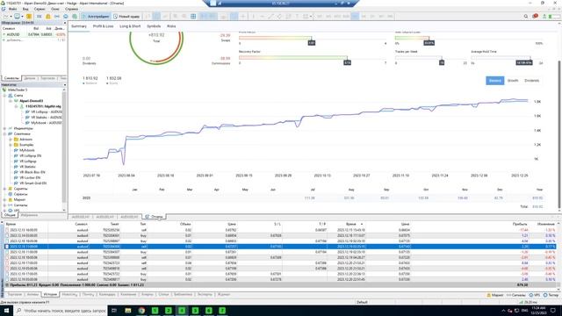
Task: Close the Navigator panel
Action: point(65,85)
